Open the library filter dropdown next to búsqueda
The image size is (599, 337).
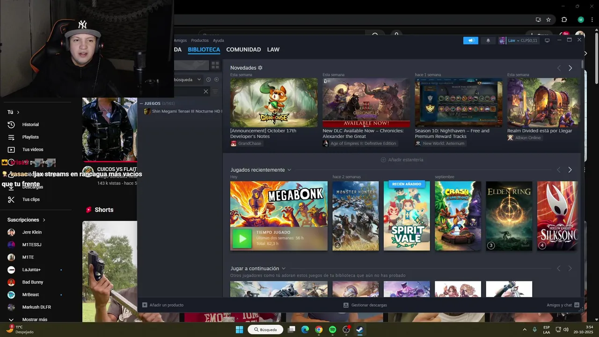pyautogui.click(x=199, y=80)
